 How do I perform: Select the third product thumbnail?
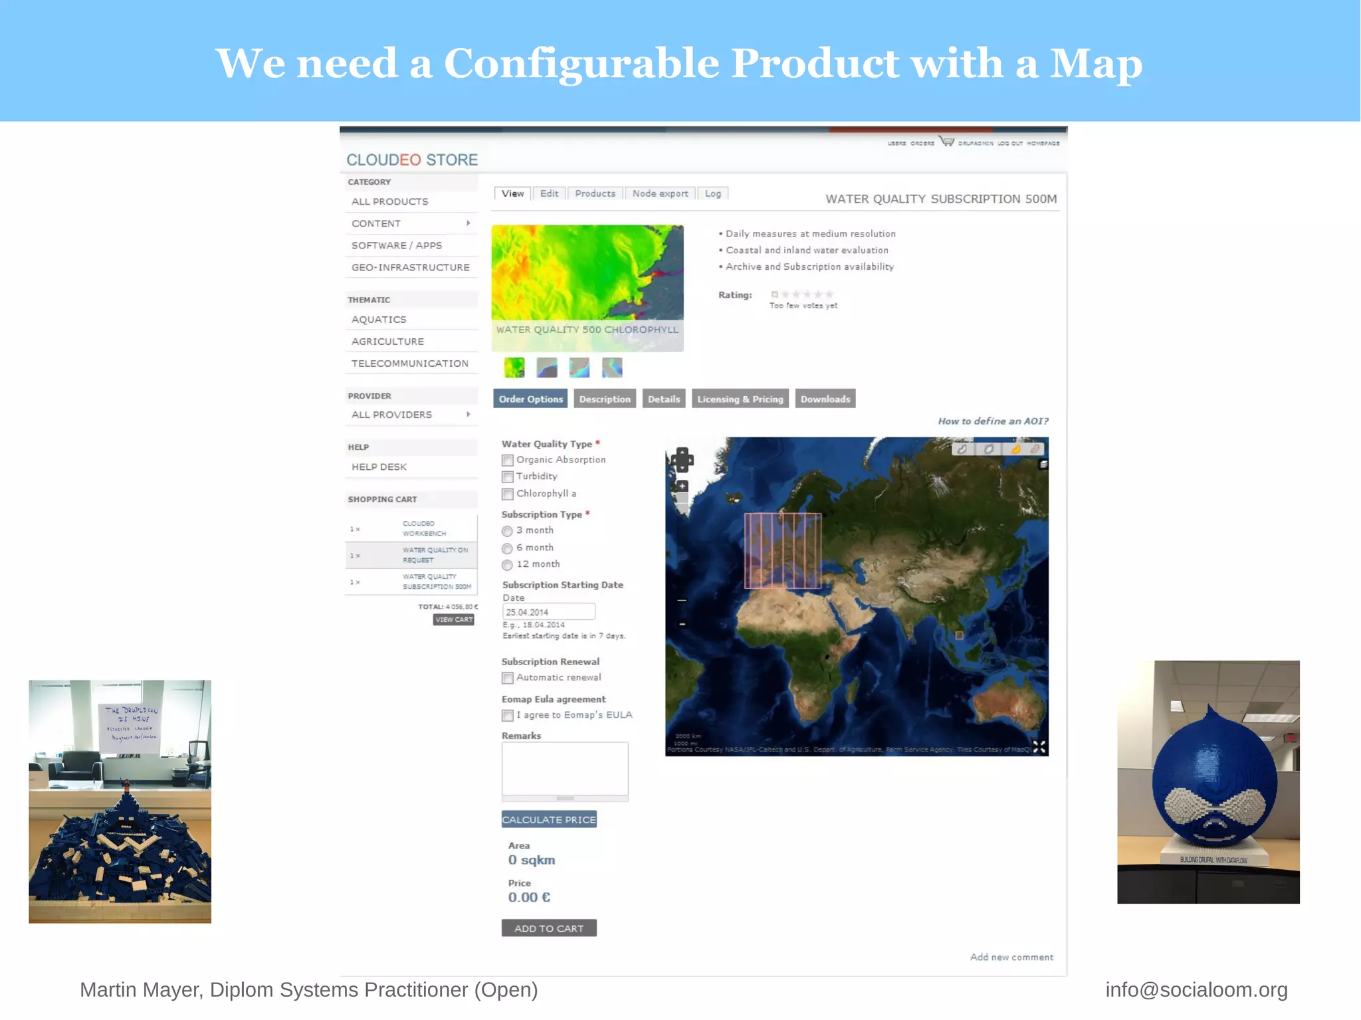[x=579, y=367]
